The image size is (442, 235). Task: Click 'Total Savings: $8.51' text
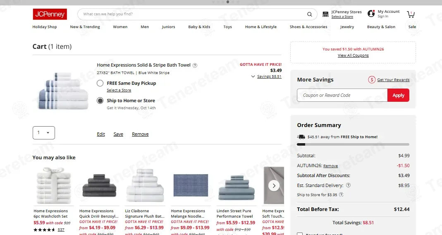353,223
